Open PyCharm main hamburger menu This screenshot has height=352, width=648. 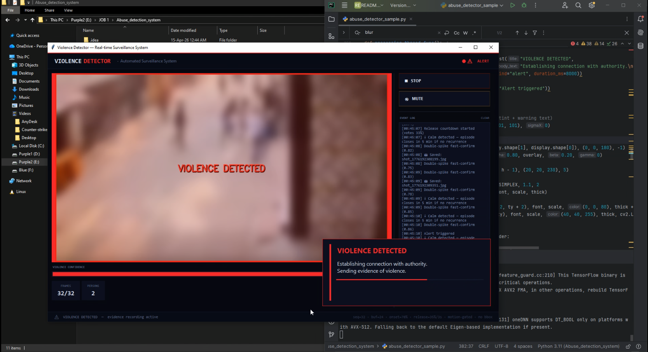[344, 5]
